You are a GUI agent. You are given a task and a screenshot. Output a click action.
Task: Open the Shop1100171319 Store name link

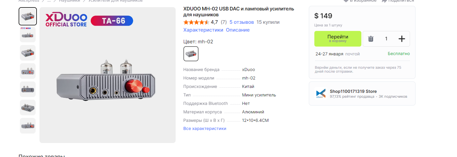353,91
